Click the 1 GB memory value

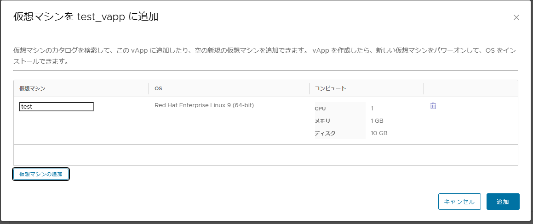click(377, 121)
